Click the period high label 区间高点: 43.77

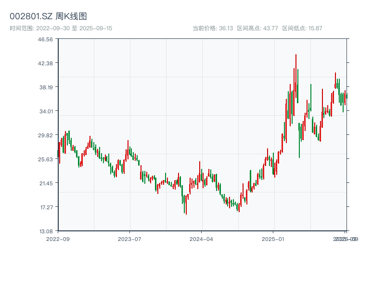257,28
